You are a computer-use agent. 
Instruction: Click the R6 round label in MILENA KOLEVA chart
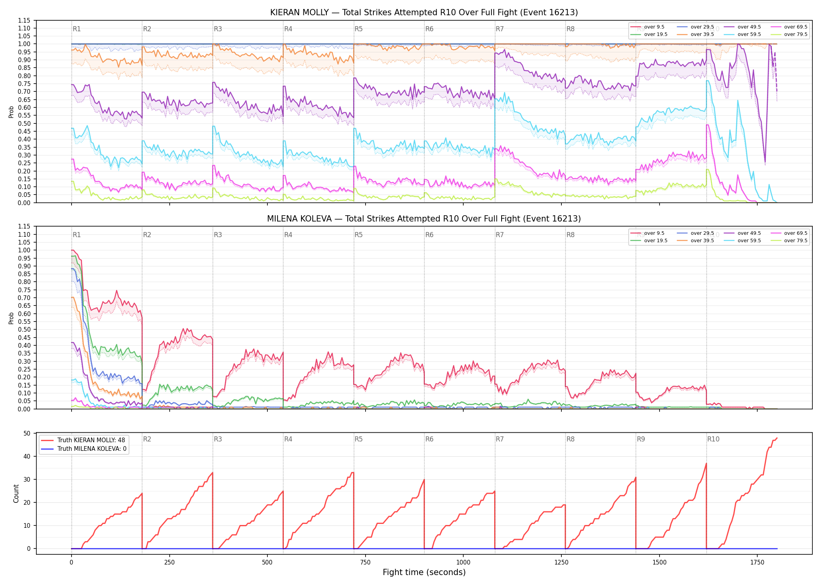pyautogui.click(x=429, y=235)
